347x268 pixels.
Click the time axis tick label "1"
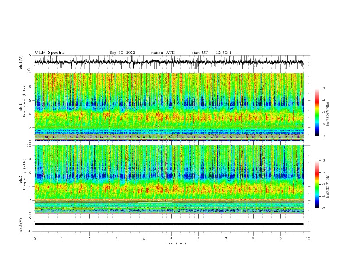click(62, 239)
